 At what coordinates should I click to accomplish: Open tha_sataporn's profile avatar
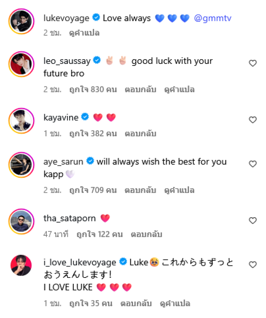(x=21, y=221)
